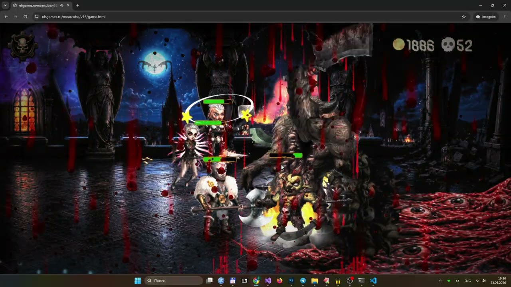Click the gold coin counter icon

tap(398, 45)
